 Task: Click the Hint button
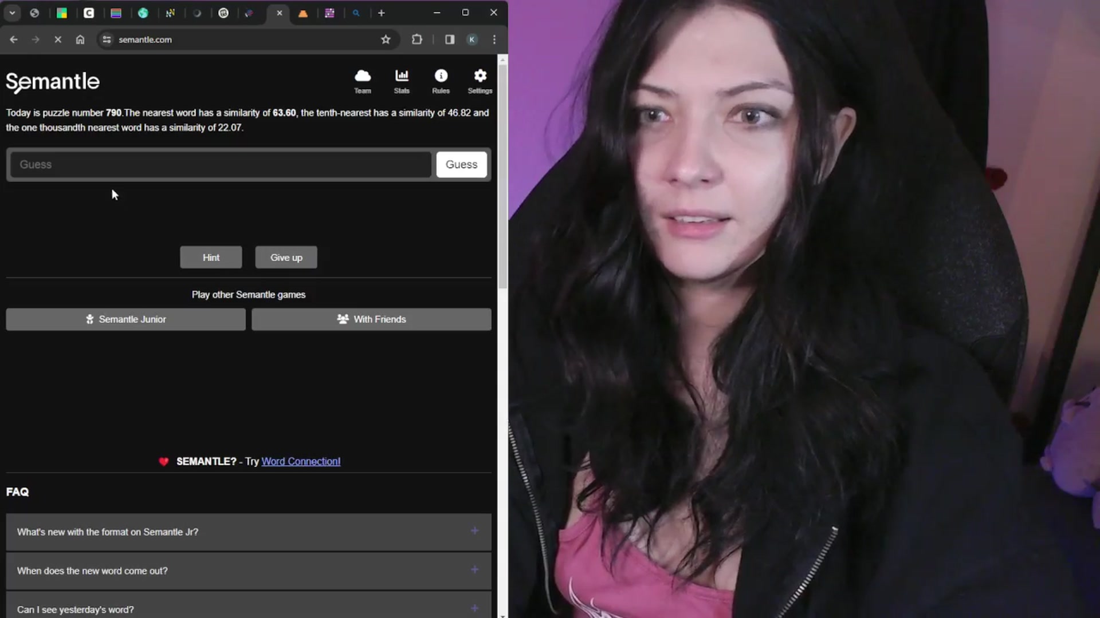pyautogui.click(x=211, y=257)
